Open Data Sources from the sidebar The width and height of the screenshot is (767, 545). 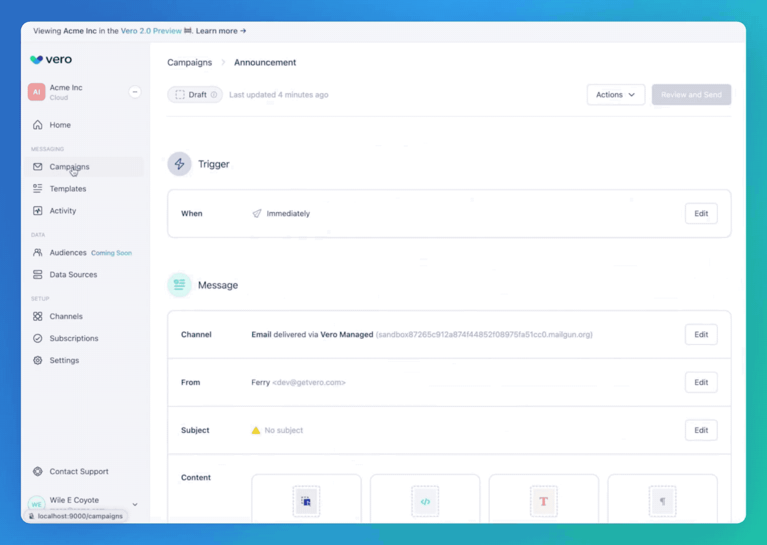[x=73, y=274]
